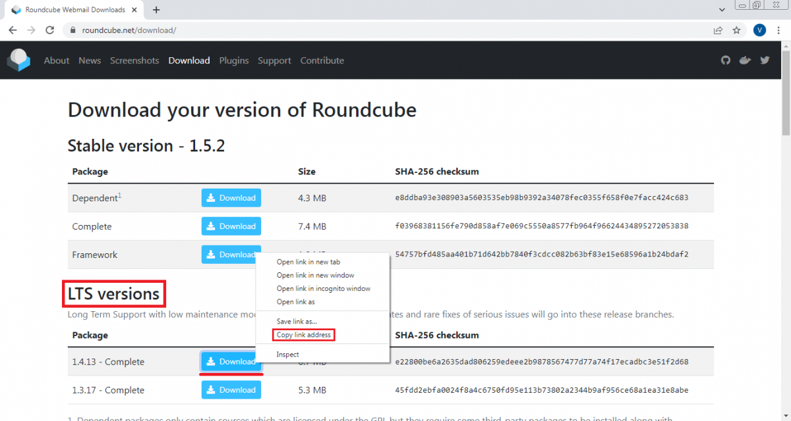Open the Download nav item
Screen dimensions: 791x421
(189, 61)
